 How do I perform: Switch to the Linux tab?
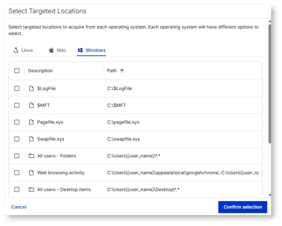[x=23, y=50]
